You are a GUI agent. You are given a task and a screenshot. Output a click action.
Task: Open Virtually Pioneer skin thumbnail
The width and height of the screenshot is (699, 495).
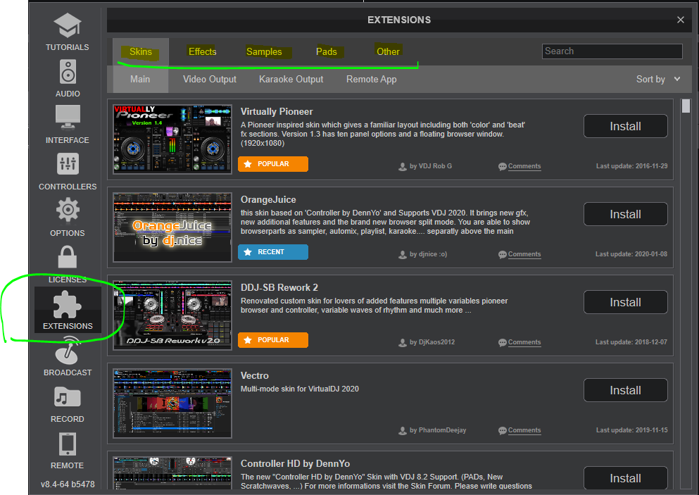click(172, 139)
